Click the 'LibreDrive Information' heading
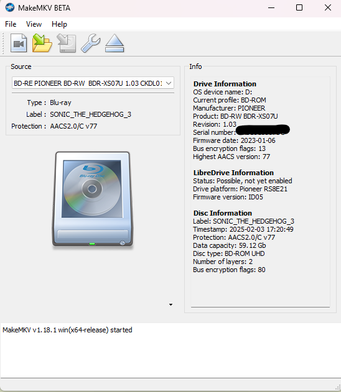The height and width of the screenshot is (392, 341). pyautogui.click(x=233, y=173)
